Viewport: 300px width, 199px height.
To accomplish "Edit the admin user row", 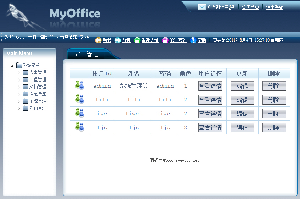I will point(242,86).
